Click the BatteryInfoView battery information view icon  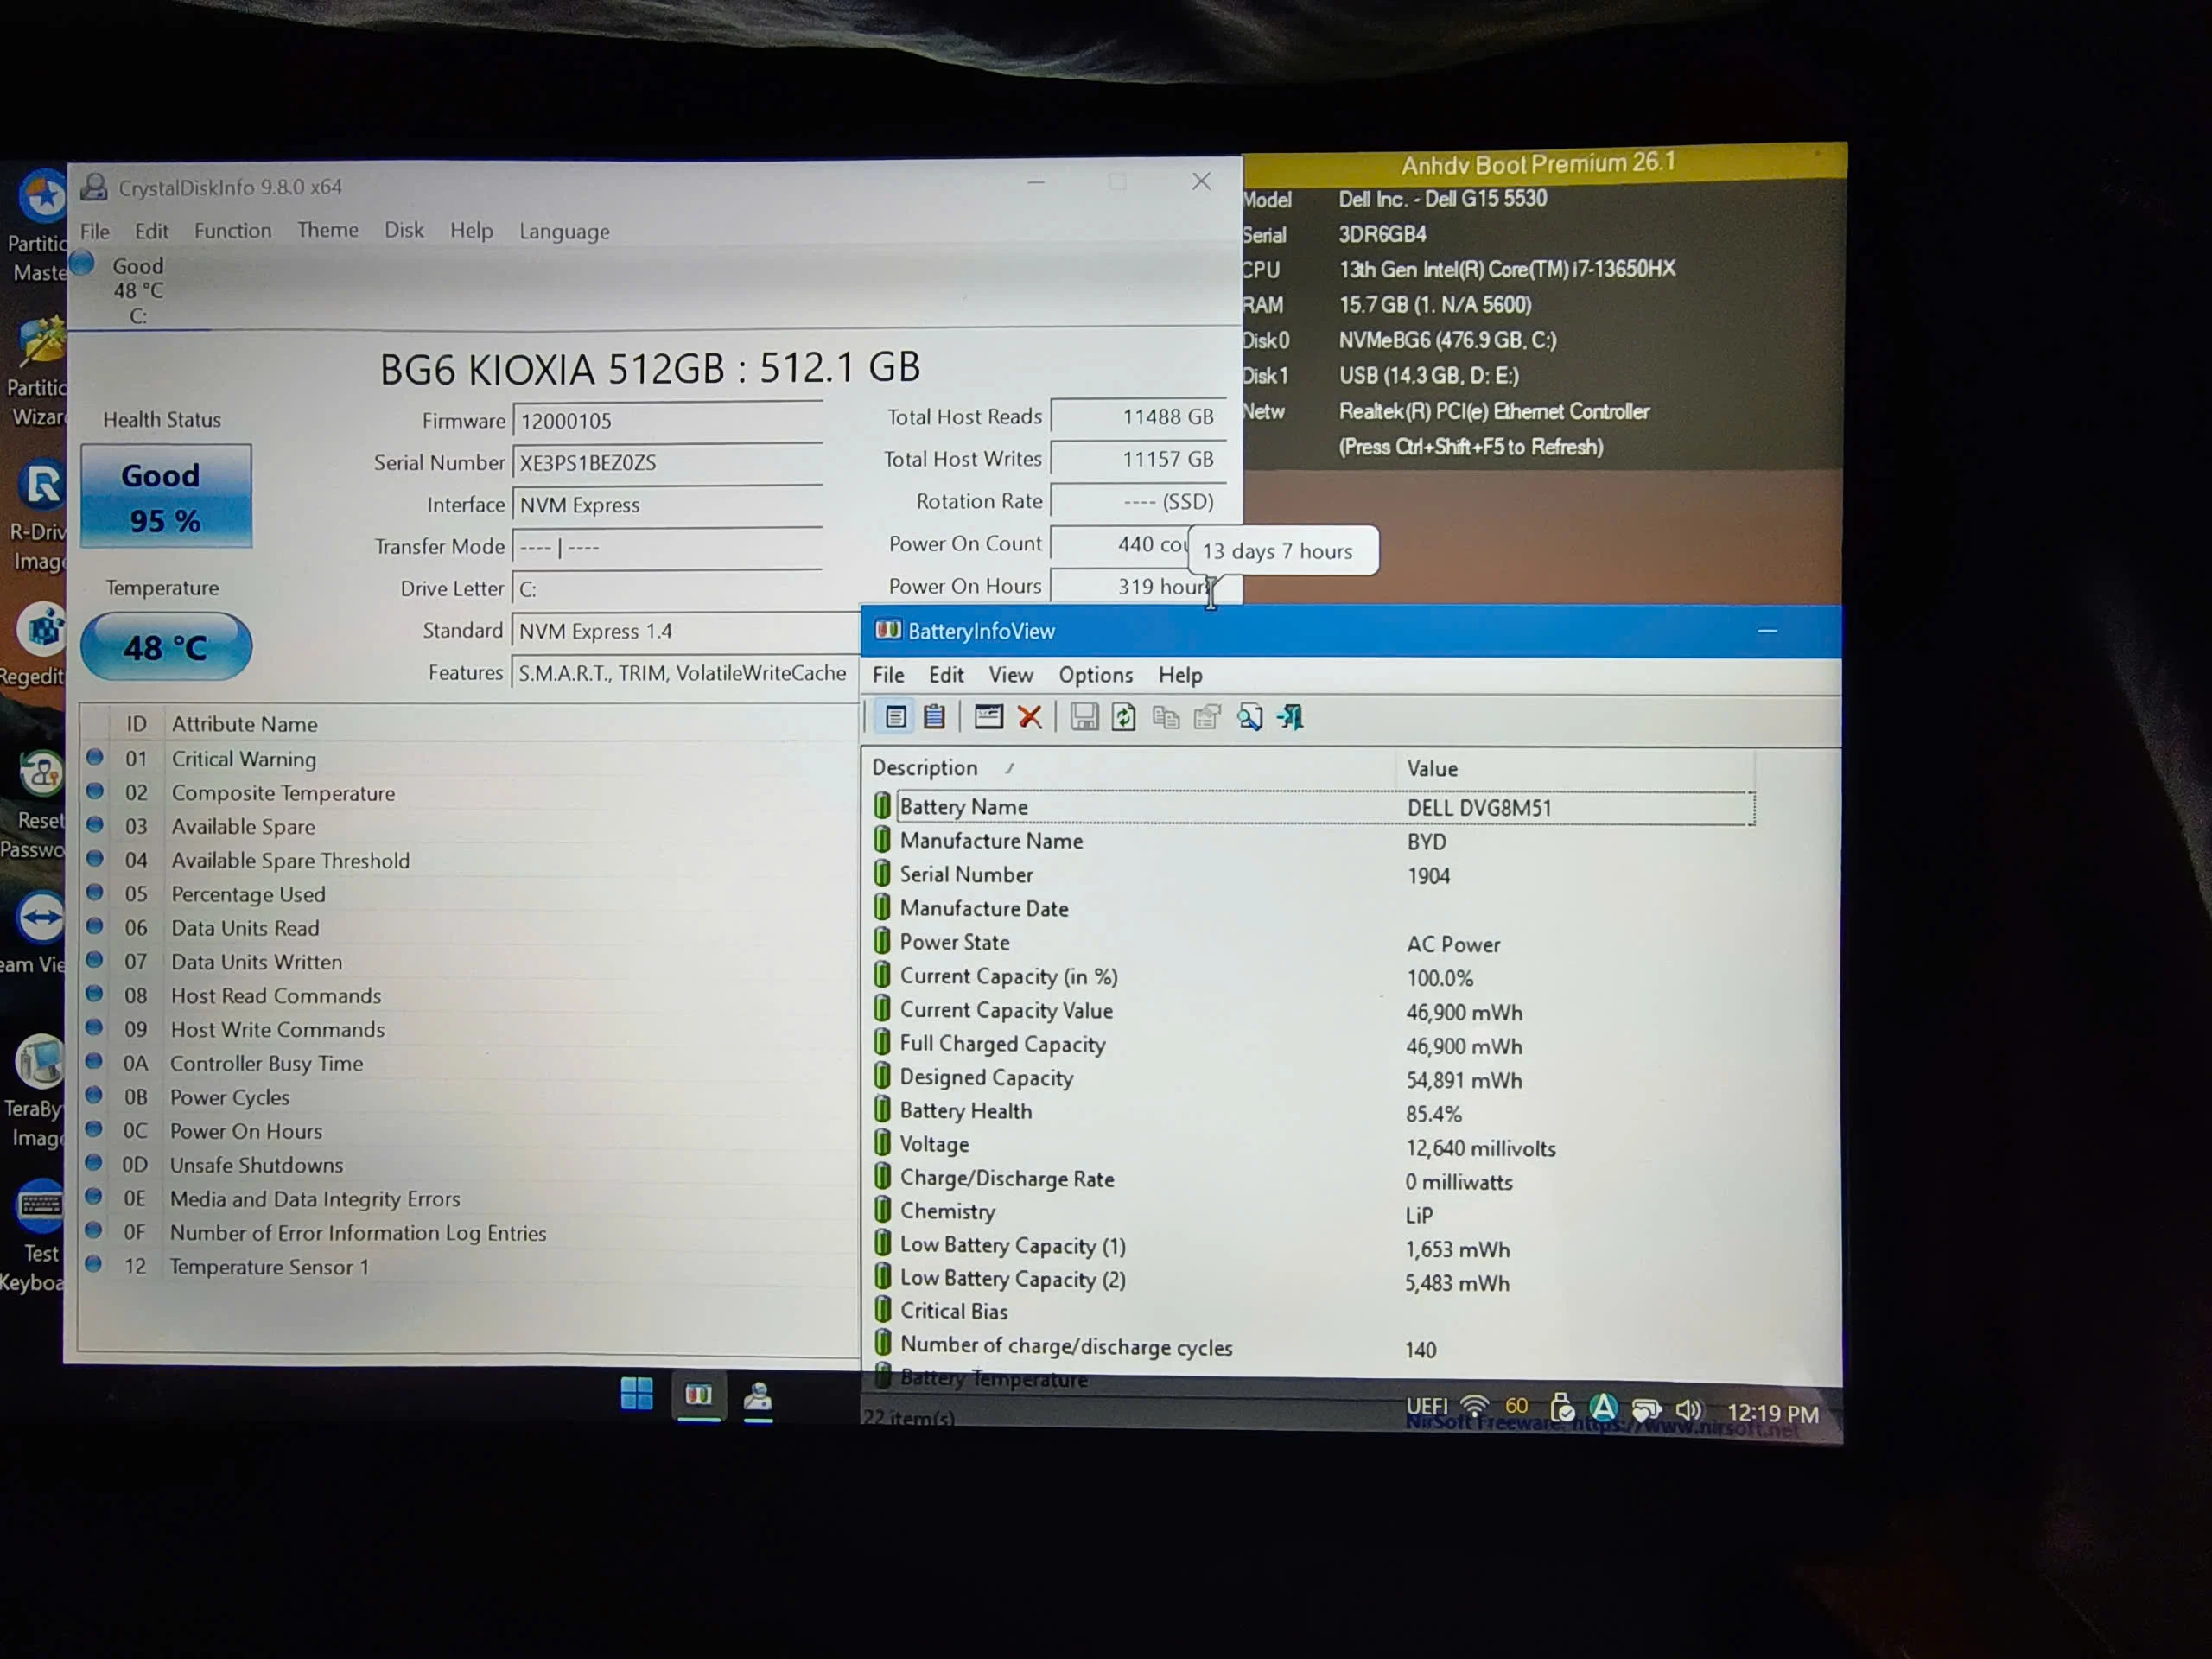895,716
